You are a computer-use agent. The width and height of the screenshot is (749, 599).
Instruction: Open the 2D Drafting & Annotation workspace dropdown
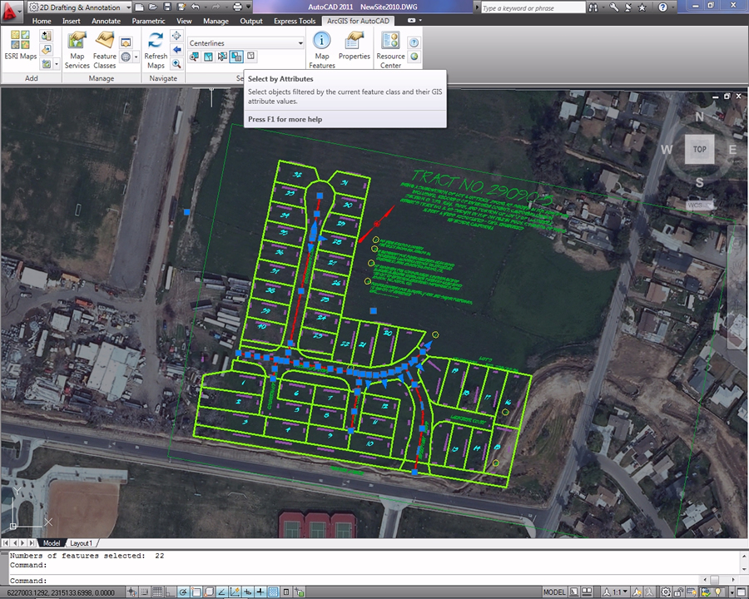coord(79,7)
